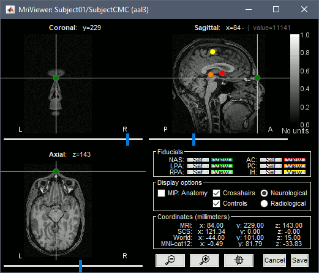The height and width of the screenshot is (273, 319).
Task: Click Set button for AC fiducial
Action: [271, 160]
